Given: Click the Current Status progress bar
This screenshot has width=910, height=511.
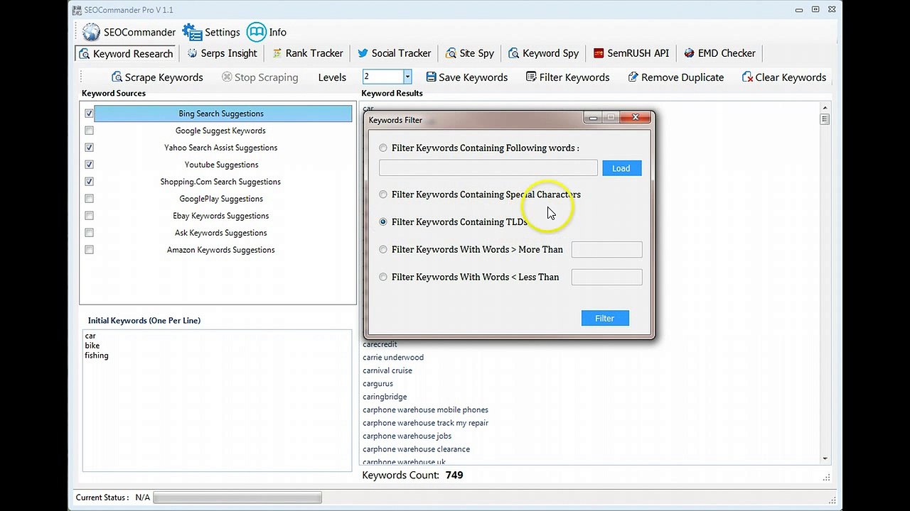Looking at the screenshot, I should click(x=237, y=498).
